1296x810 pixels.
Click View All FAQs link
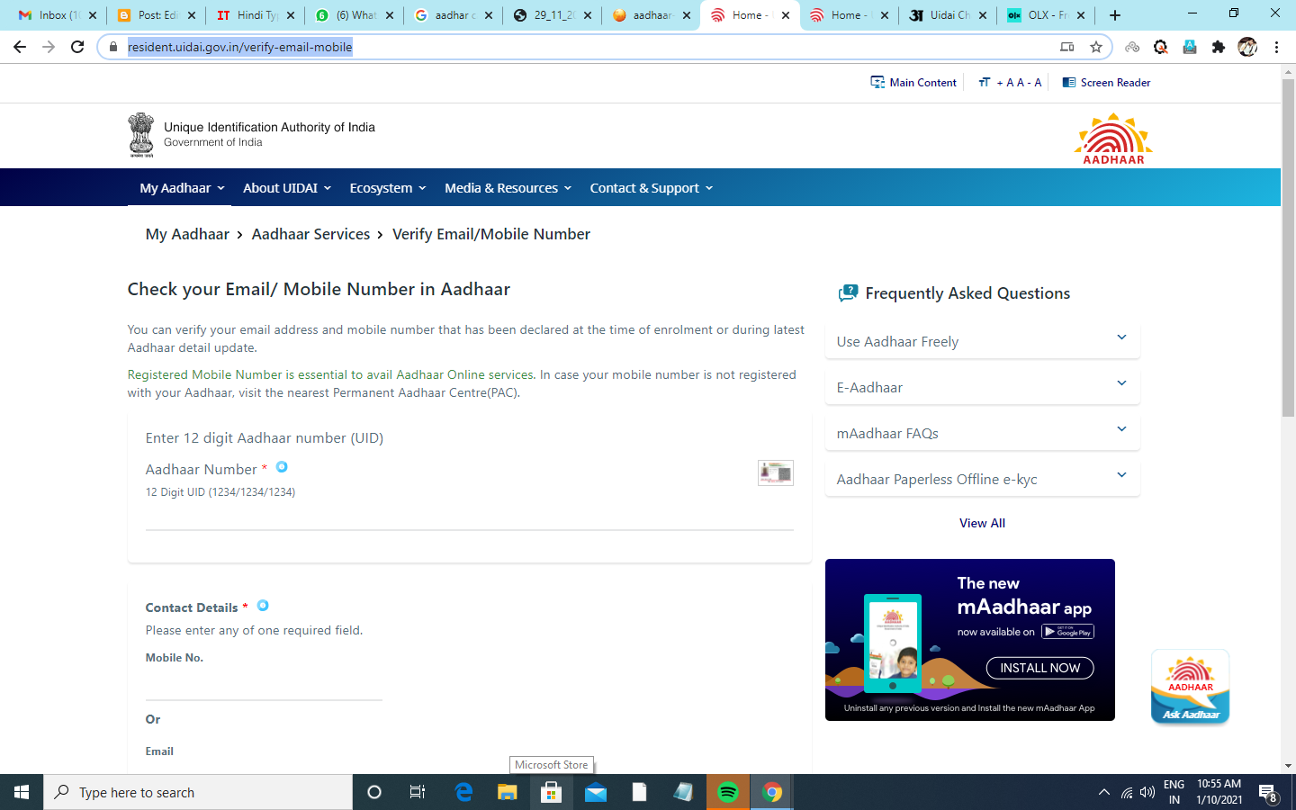point(982,523)
